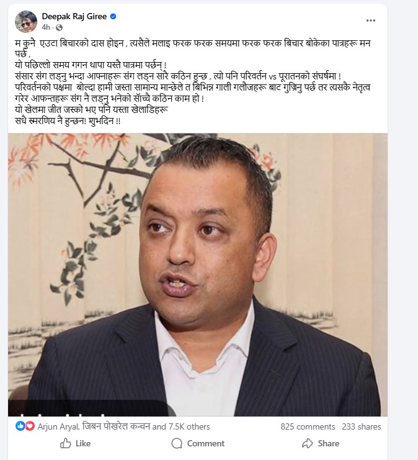
Task: Click the red heart reaction icon
Action: tap(30, 426)
